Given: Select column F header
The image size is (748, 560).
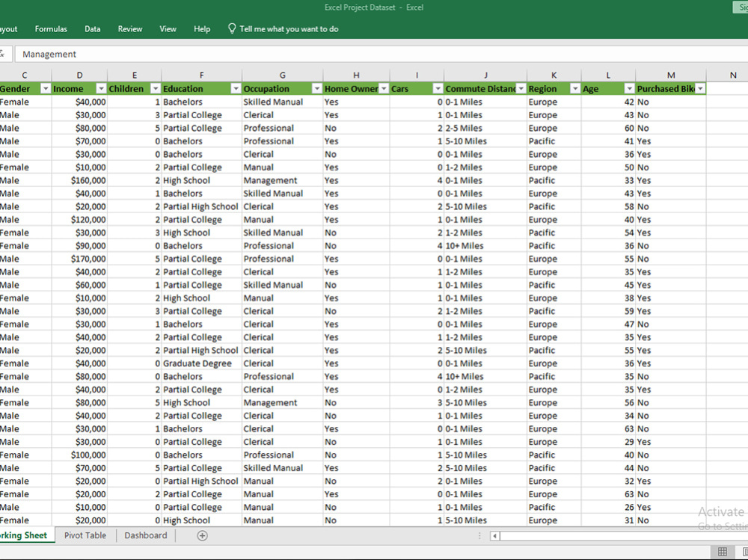Looking at the screenshot, I should point(202,75).
